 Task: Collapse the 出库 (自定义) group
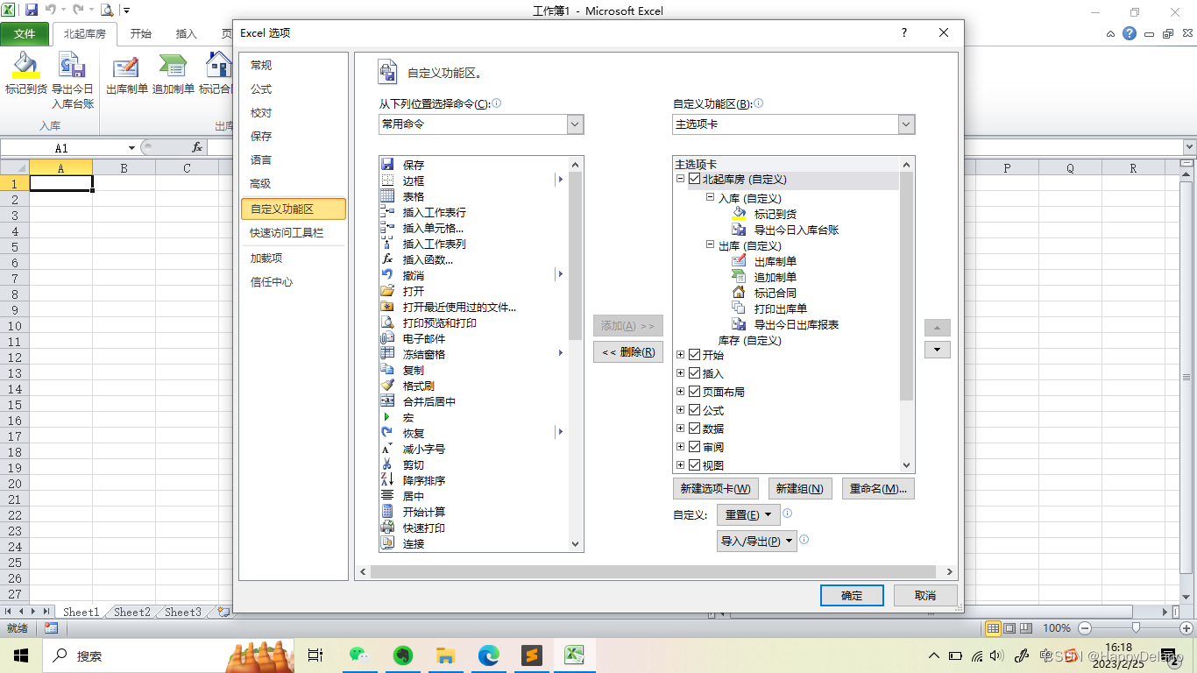[711, 245]
